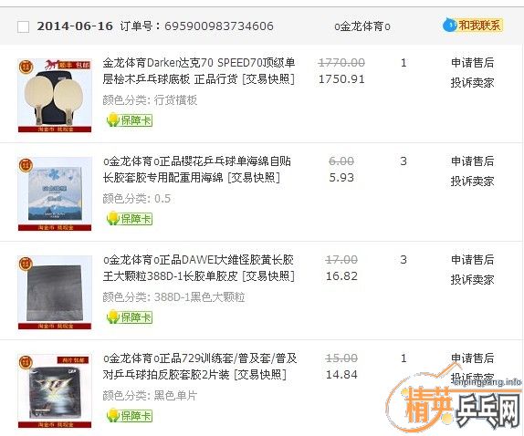Click 申请售后 for the Darker paddle
The width and height of the screenshot is (524, 436).
click(472, 62)
